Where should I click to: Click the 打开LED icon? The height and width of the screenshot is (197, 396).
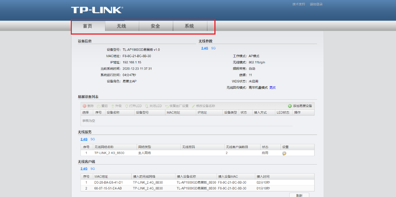click(x=127, y=106)
